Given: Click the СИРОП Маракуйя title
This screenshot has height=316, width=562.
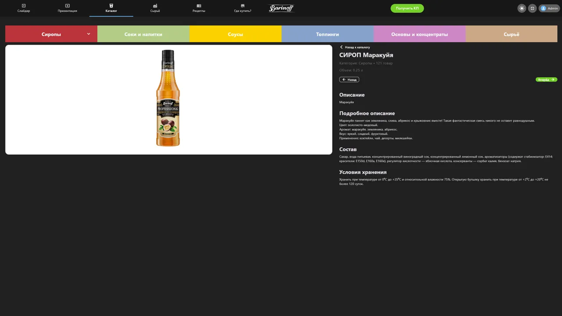Looking at the screenshot, I should tap(366, 55).
